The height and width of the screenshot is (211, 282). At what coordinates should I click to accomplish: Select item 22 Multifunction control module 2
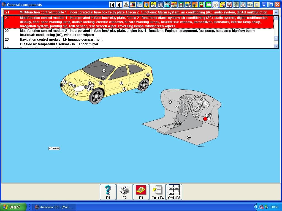pos(139,33)
